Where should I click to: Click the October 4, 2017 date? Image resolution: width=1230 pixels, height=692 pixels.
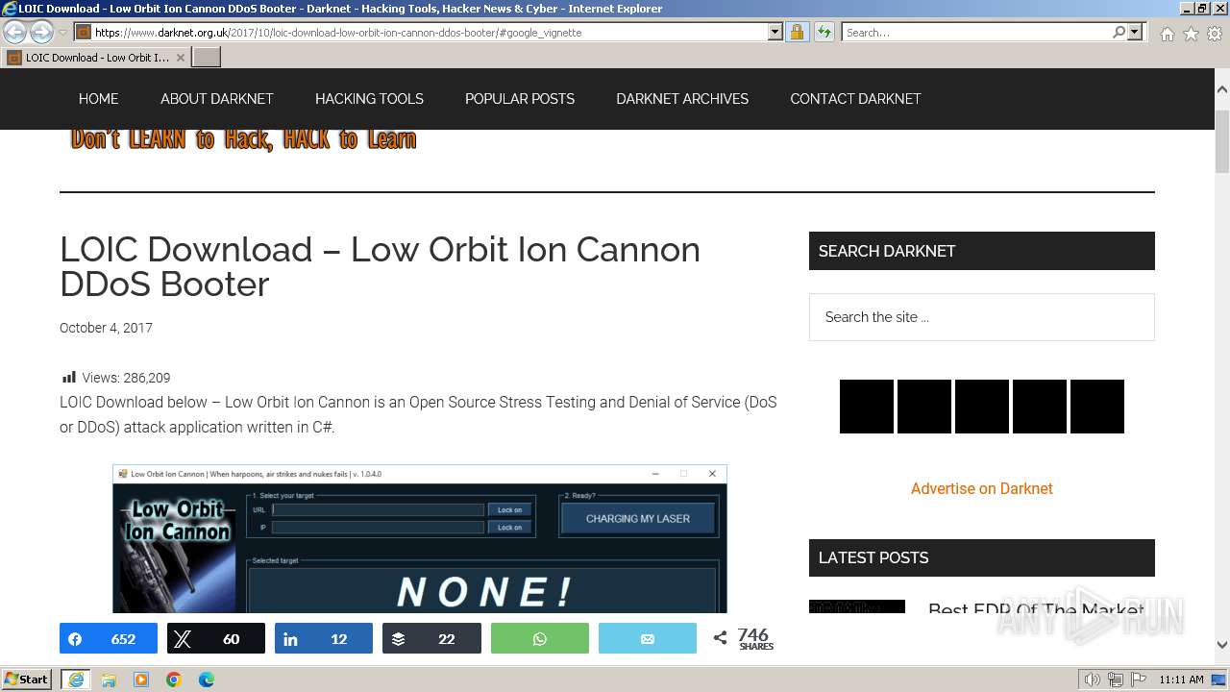[106, 328]
